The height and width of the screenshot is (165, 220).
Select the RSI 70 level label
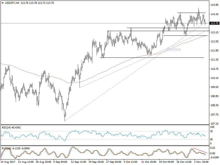(x=211, y=131)
